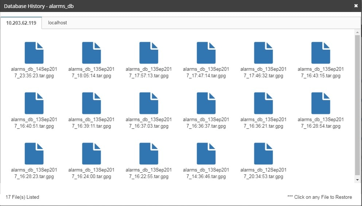Click filename text alarms_db_13Sep2017_16:36:21.tar.gpg

coord(264,123)
